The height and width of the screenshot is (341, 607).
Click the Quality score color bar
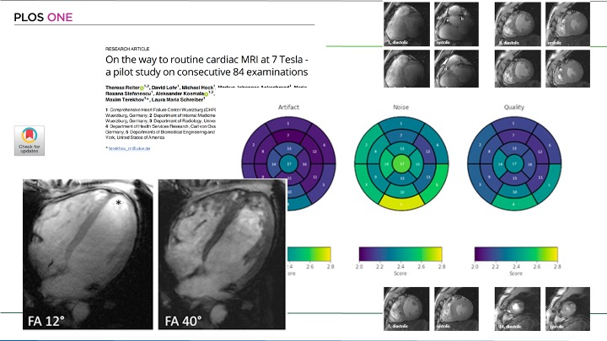[x=513, y=252]
